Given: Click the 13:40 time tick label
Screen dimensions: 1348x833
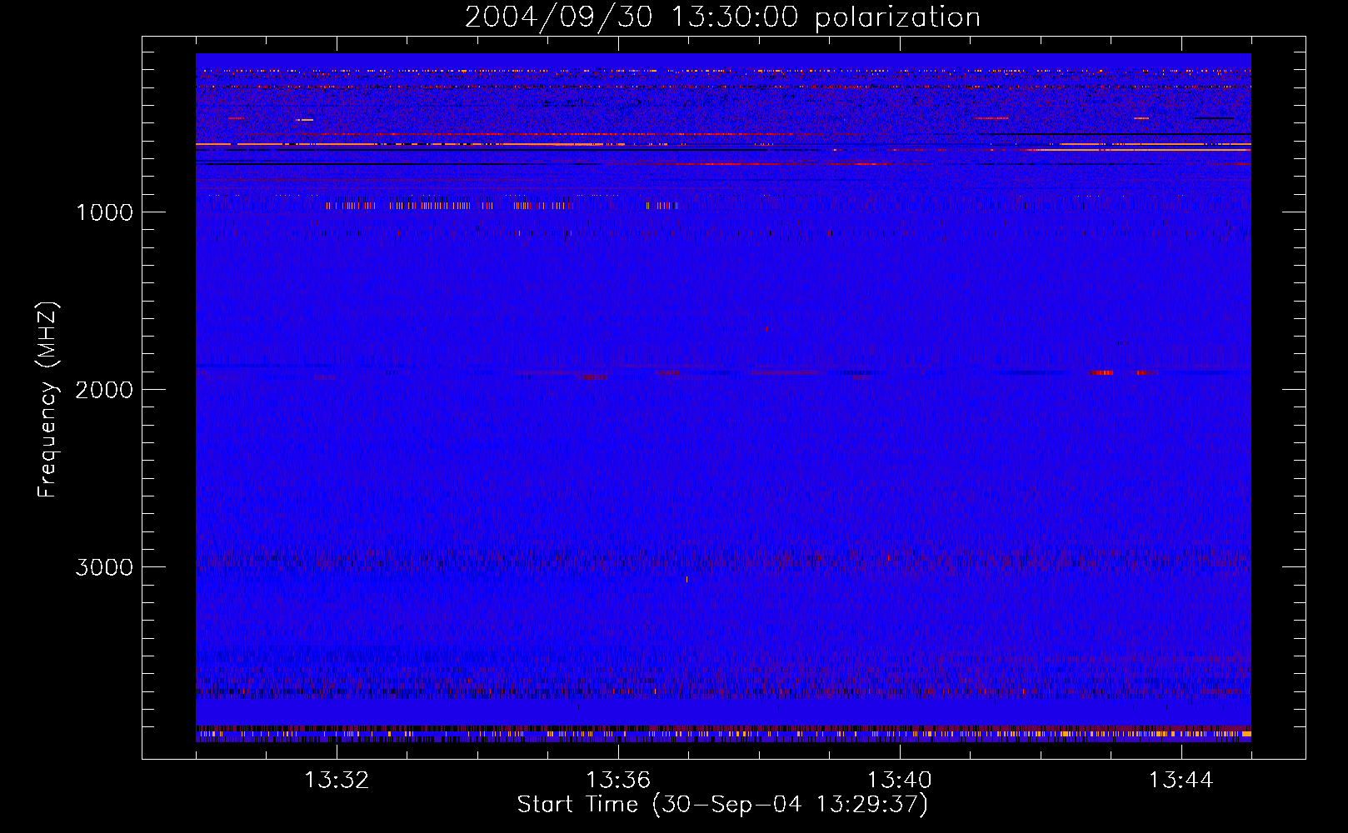Looking at the screenshot, I should click(900, 781).
